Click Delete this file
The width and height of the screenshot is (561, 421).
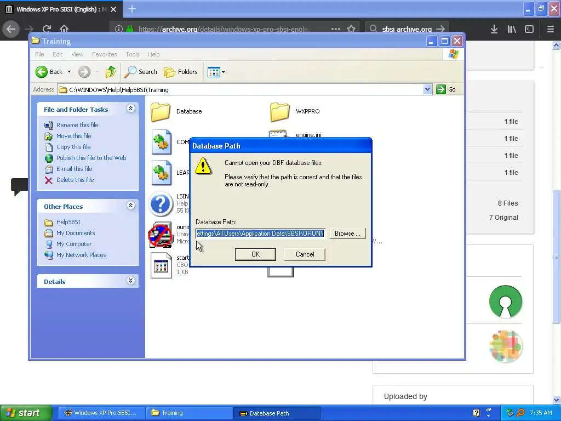pos(75,180)
